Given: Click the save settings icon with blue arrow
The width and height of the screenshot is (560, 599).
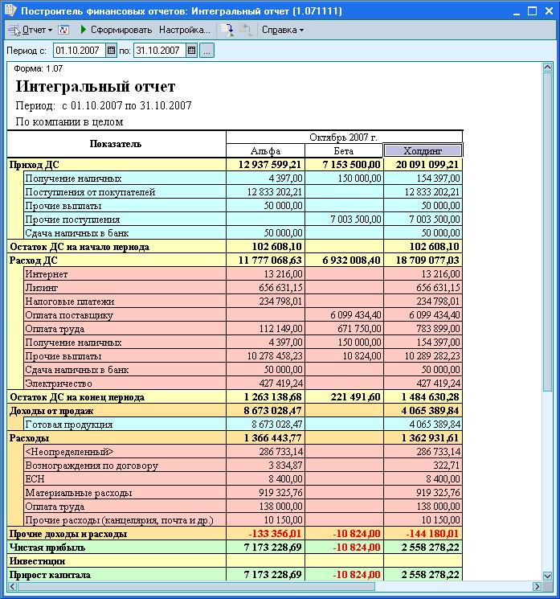Looking at the screenshot, I should [227, 30].
